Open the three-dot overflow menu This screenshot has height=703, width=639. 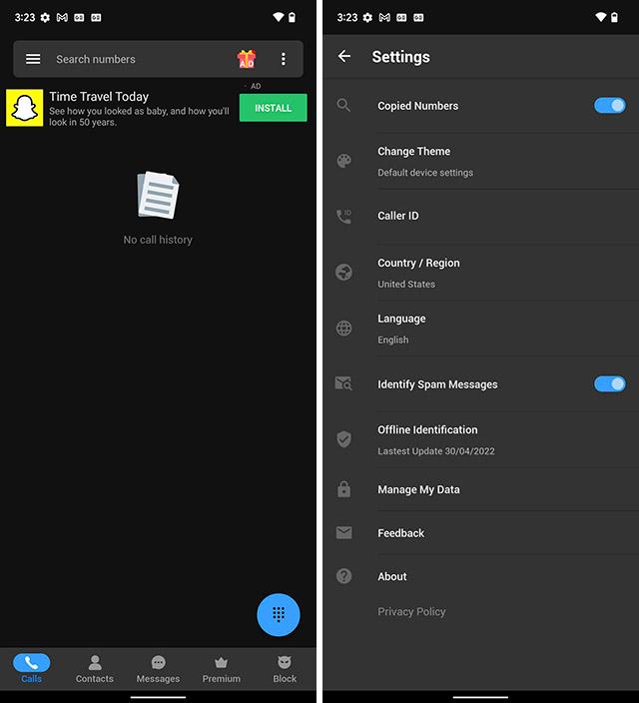pyautogui.click(x=283, y=59)
